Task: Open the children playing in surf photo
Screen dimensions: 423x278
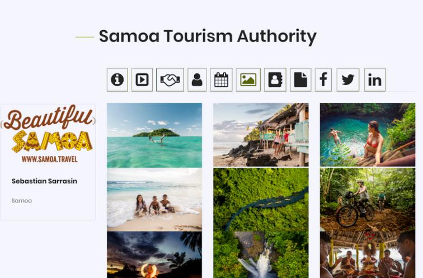Action: point(154,200)
